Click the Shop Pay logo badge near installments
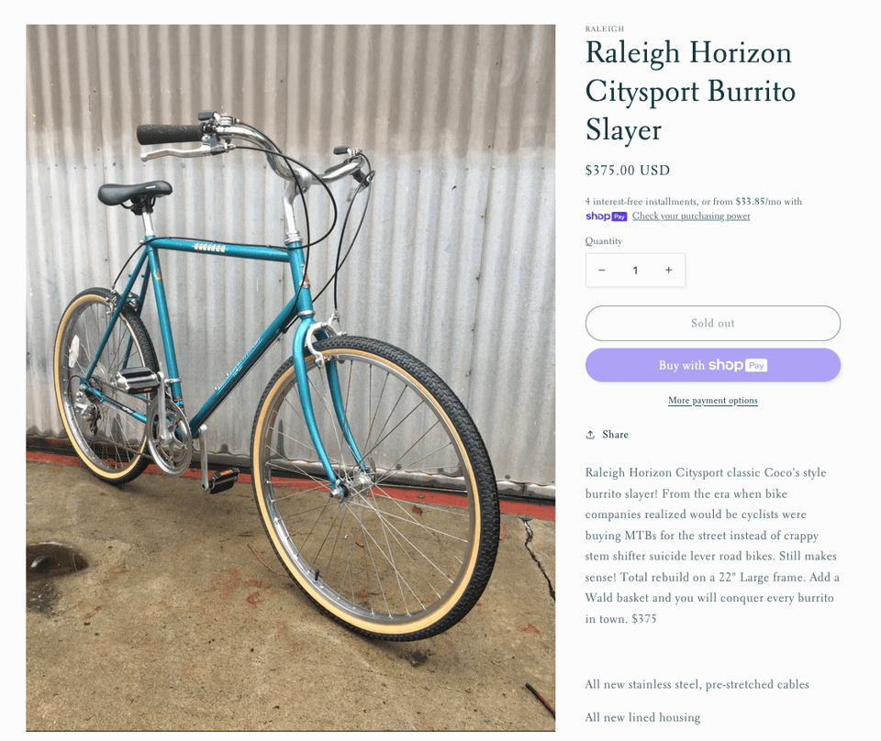This screenshot has height=741, width=881. [606, 216]
